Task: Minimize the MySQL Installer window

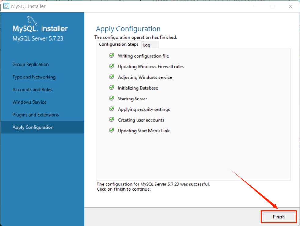Action: point(255,6)
